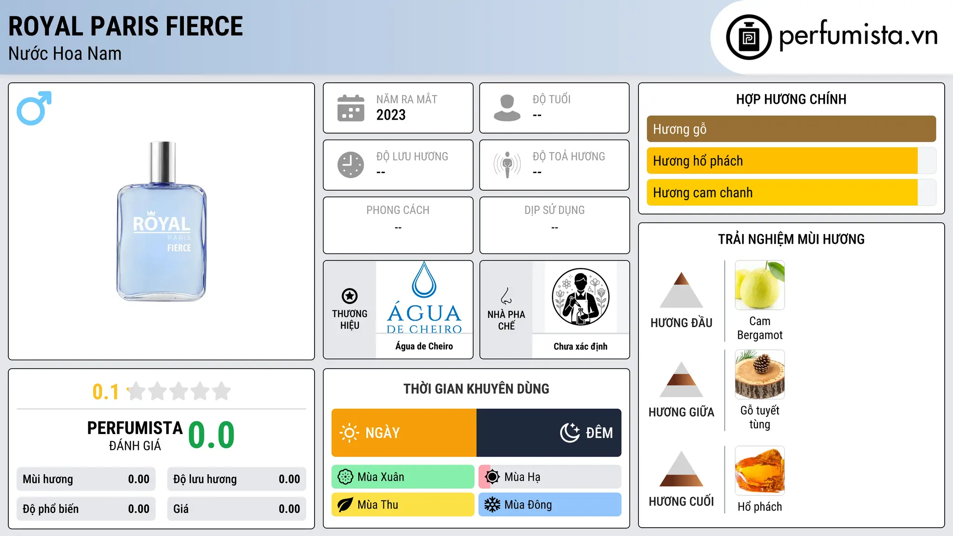Click the green 0.0 Perfumista score

(x=211, y=435)
